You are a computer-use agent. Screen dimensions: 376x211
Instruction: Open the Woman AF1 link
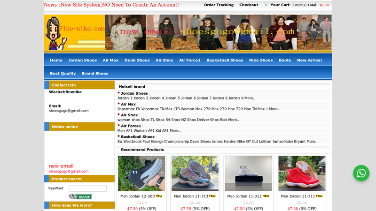click(x=144, y=131)
